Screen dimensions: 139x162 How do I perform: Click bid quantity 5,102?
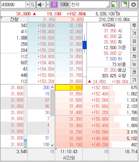tap(132, 138)
